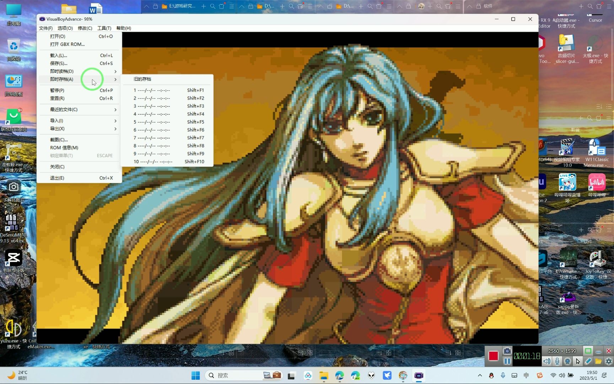614x384 pixels.
Task: Select 旧的存档 in the save state submenu
Action: pyautogui.click(x=167, y=79)
